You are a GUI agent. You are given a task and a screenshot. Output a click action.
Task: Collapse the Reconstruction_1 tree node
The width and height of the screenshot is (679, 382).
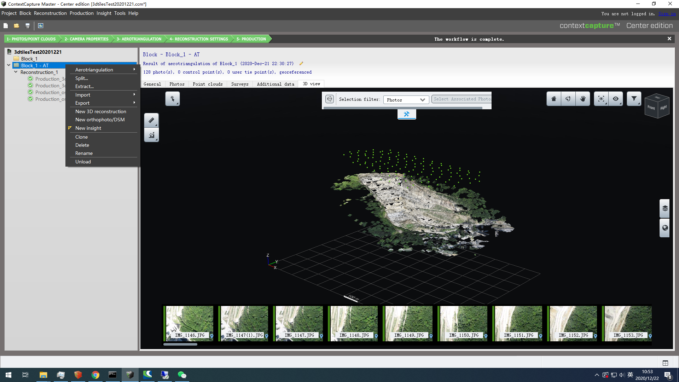[16, 72]
